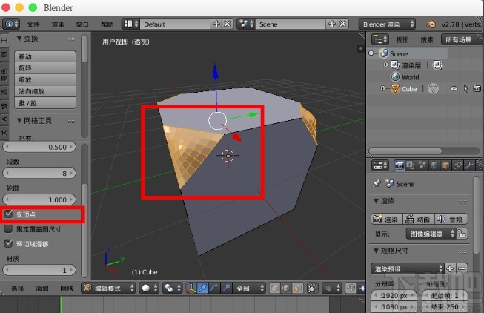Collapse the Scene tree in outliner

pos(371,53)
